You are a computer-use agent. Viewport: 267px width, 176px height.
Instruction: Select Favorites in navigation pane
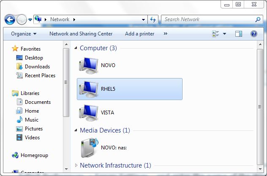30,49
